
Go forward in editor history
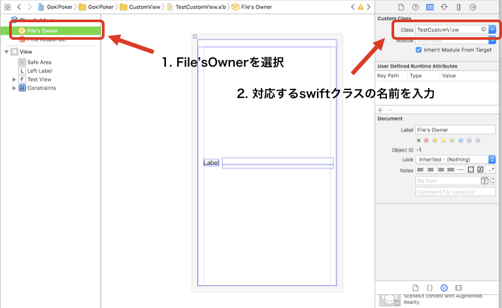pyautogui.click(x=30, y=7)
